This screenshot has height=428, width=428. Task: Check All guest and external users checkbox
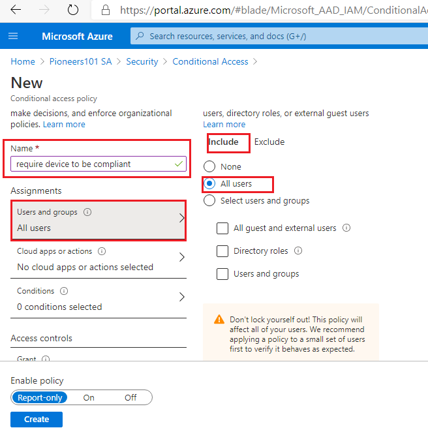[222, 228]
